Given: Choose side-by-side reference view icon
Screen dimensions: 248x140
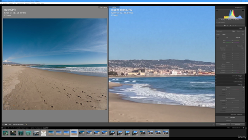Looking at the screenshot, I should pos(6,124).
